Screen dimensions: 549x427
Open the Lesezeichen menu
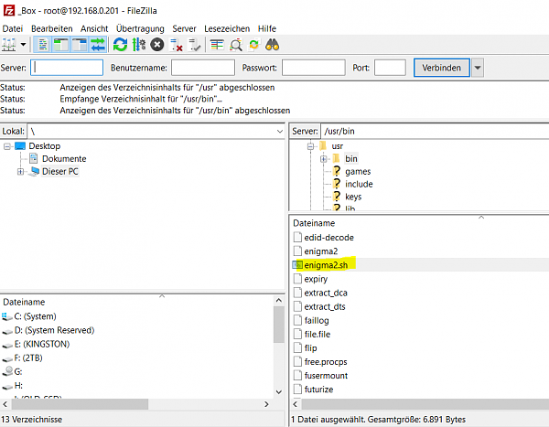coord(225,29)
